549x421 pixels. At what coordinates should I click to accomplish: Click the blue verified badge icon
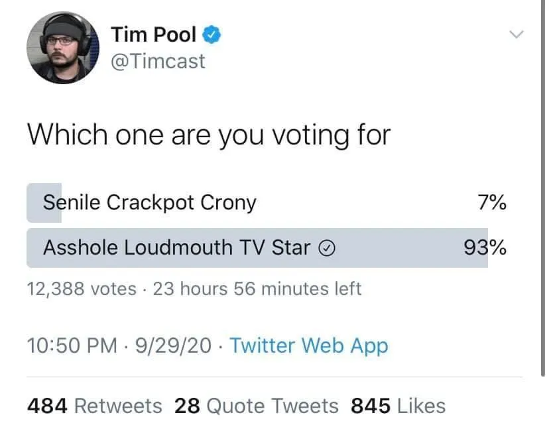pos(212,34)
